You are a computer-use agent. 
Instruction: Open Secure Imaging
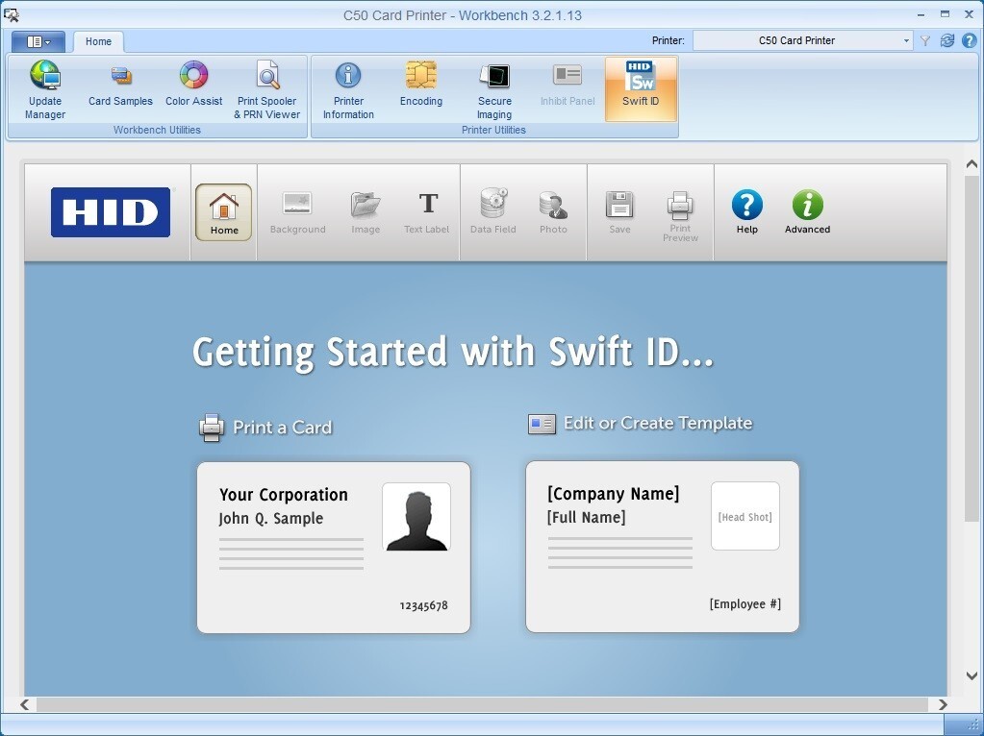click(x=494, y=89)
